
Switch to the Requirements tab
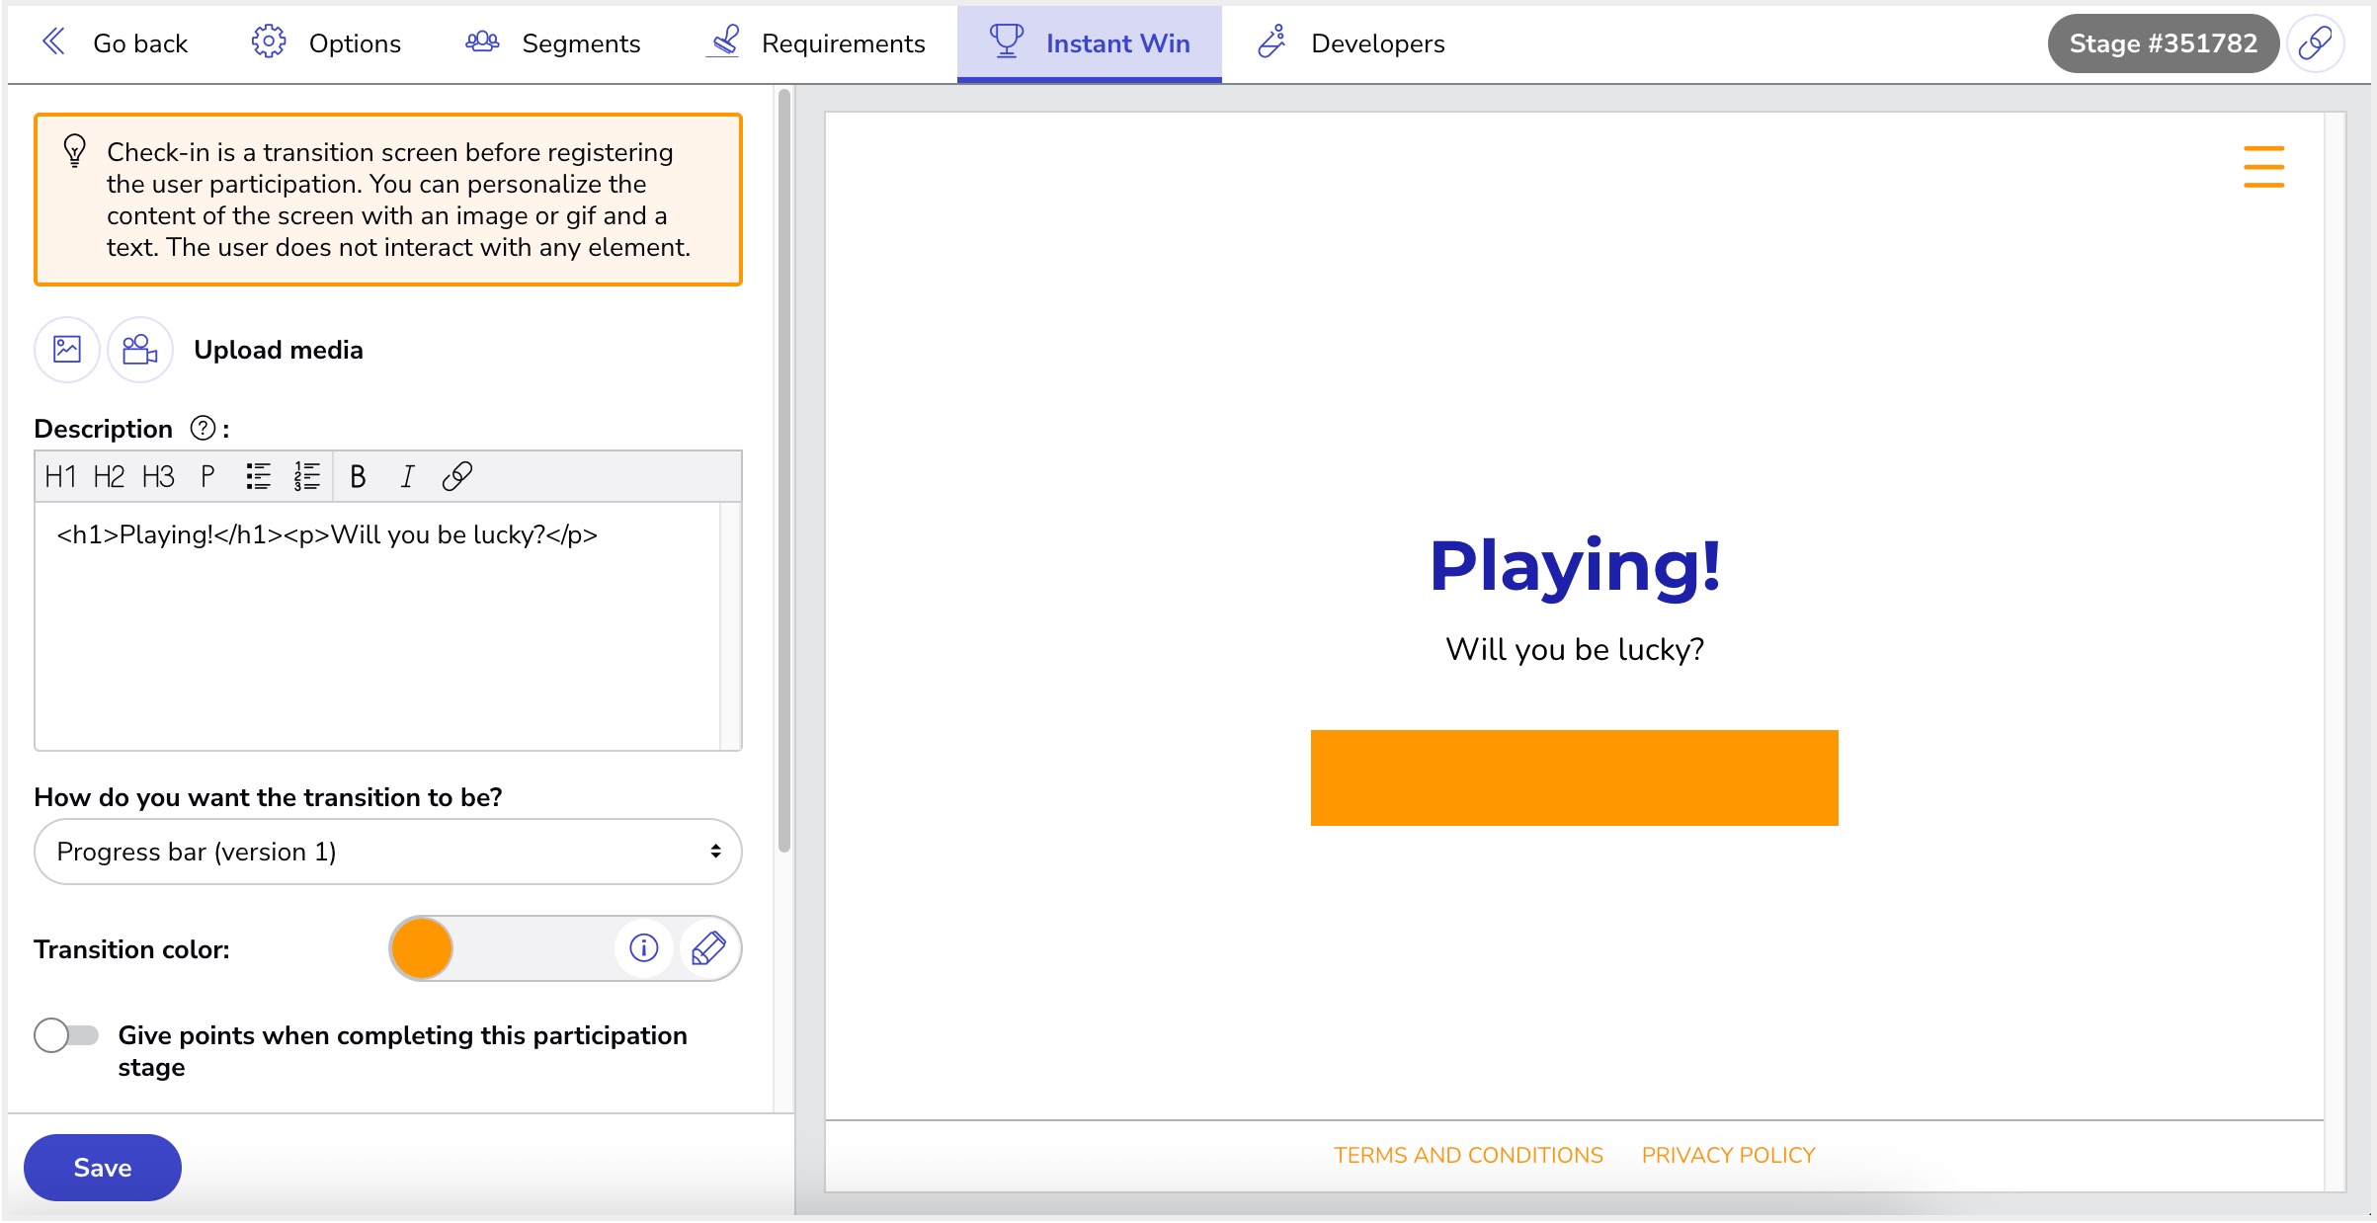(818, 43)
